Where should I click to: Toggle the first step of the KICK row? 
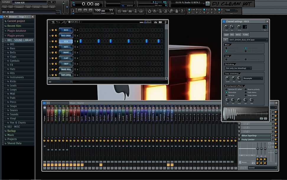81,41
